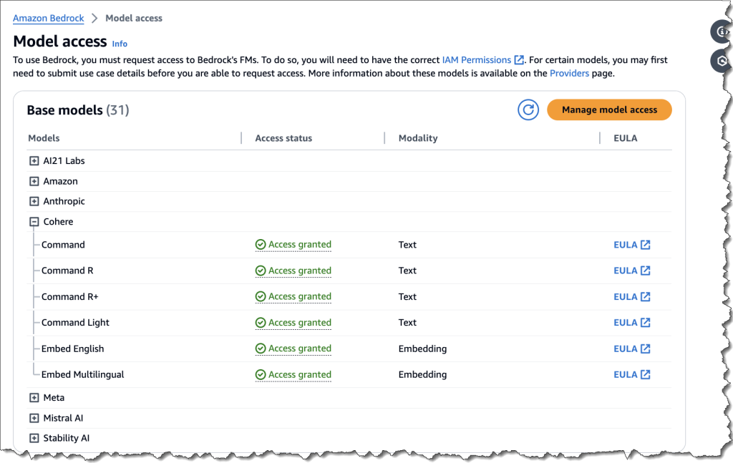Open EULA external icon for Command R row
Viewport: 733px width, 463px height.
pos(645,271)
